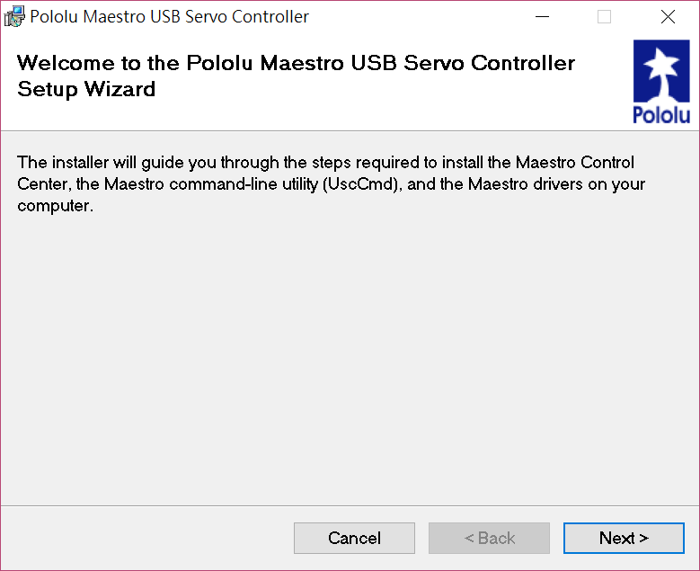Click the Pololu palm tree logo
This screenshot has width=700, height=571.
[x=661, y=71]
